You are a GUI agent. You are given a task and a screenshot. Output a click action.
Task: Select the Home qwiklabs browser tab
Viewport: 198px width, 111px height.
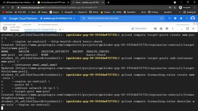pos(88,2)
